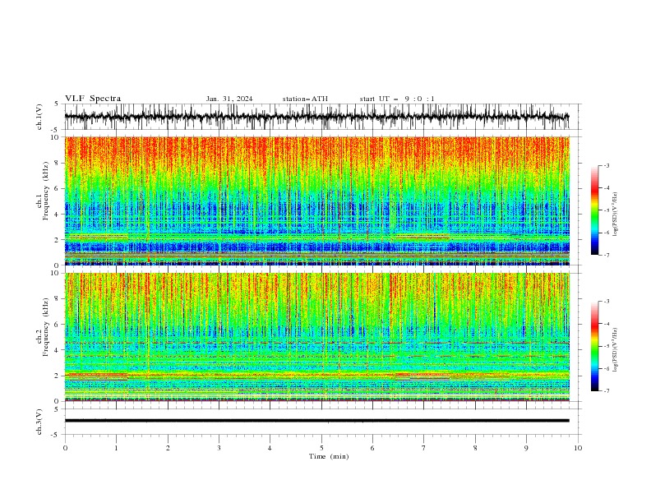651x503 pixels.
Task: Click the "-5" tick on ch.1(V) axis
Action: [56, 130]
